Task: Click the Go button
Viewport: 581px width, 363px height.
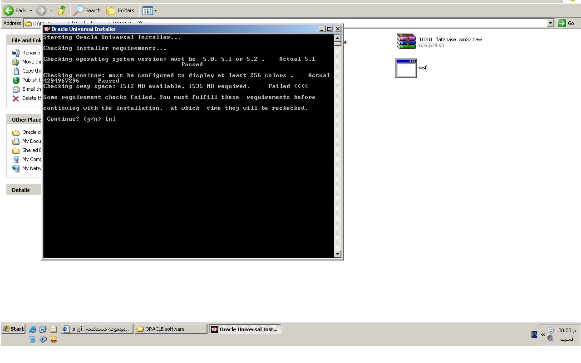Action: click(566, 23)
